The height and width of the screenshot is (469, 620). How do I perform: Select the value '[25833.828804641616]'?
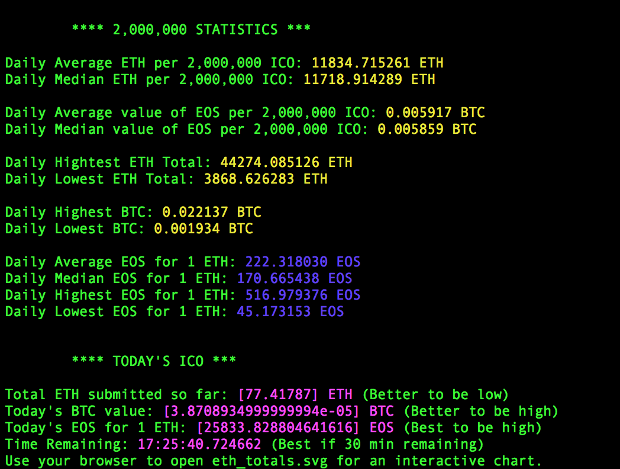coord(278,428)
